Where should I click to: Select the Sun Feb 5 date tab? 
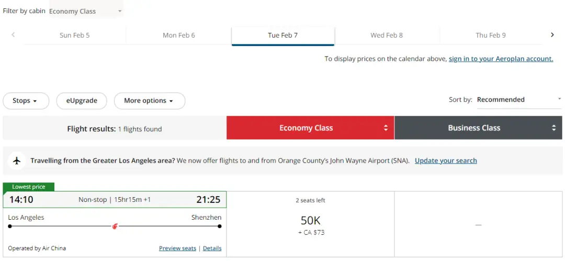(x=75, y=36)
